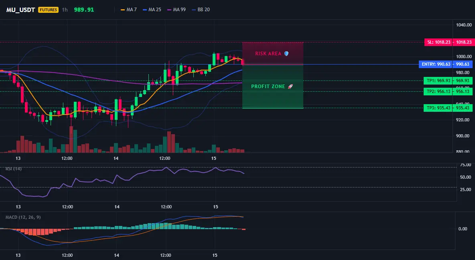Click the RISK AREA text
Screen dimensions: 475x260
pyautogui.click(x=268, y=54)
